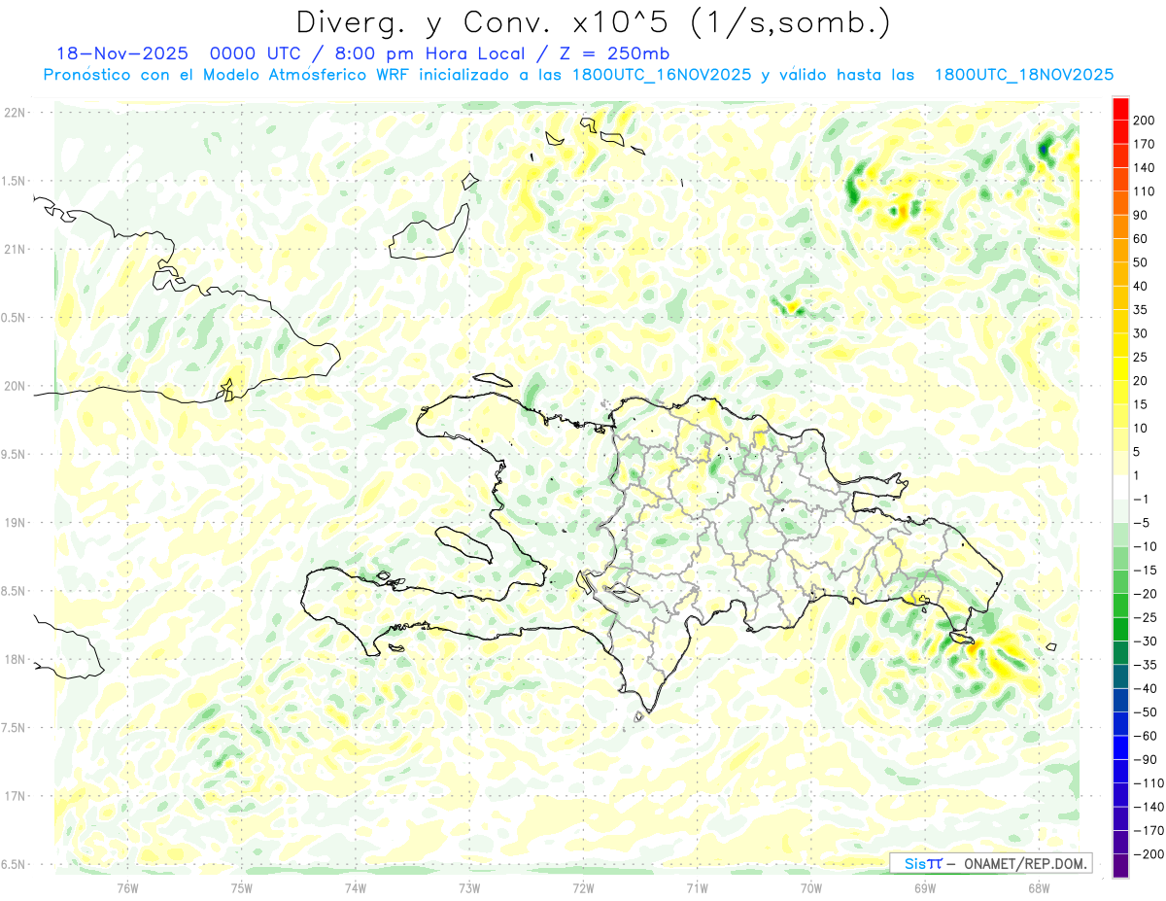
Task: Click the '69W' longitude label
Action: (x=925, y=888)
